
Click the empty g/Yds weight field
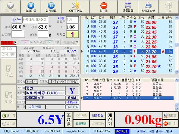[43, 34]
